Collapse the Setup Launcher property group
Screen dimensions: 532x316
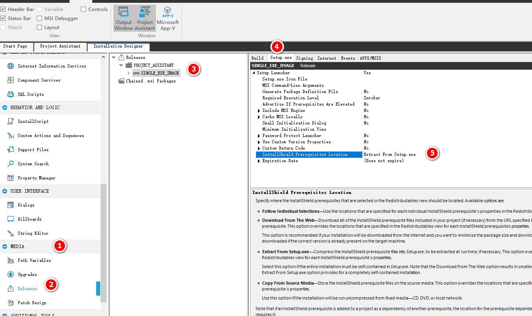pyautogui.click(x=254, y=73)
